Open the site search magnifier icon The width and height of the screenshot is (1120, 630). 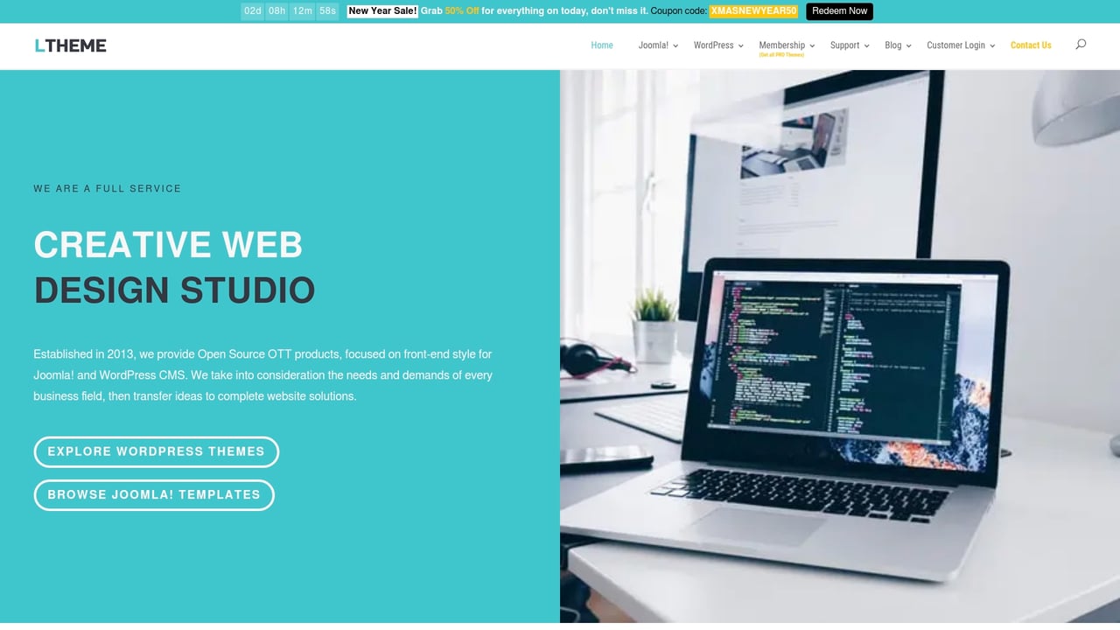[1081, 44]
